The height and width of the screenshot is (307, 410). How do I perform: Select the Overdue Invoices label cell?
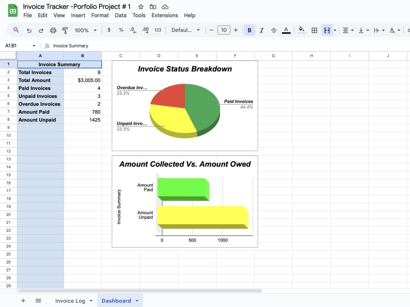click(x=41, y=104)
